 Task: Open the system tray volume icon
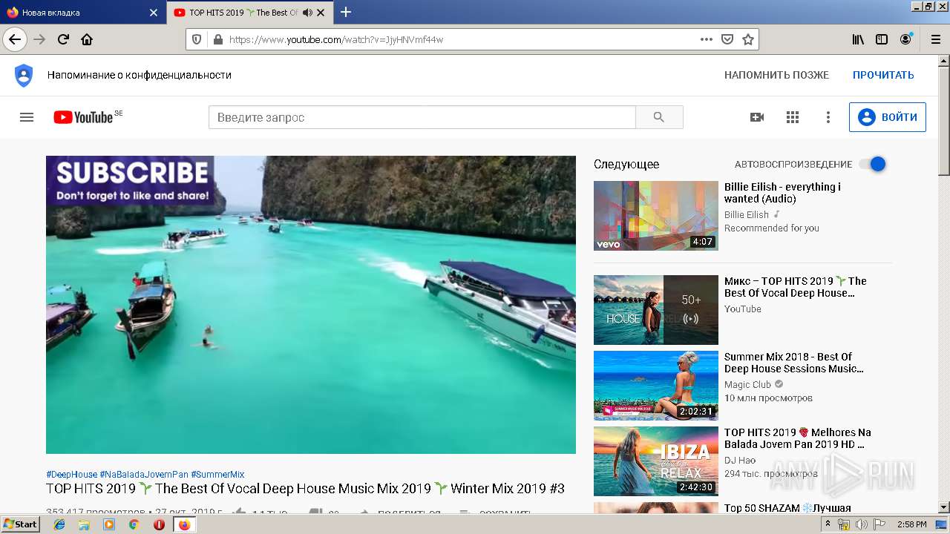tap(861, 524)
